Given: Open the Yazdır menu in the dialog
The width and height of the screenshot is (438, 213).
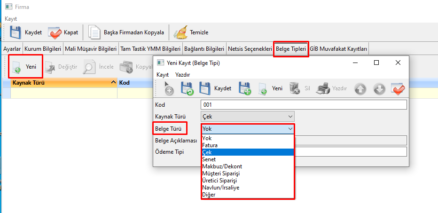Looking at the screenshot, I should [183, 75].
